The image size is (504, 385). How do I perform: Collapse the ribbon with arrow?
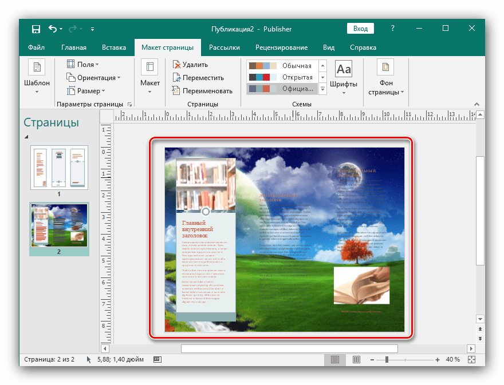coord(477,104)
